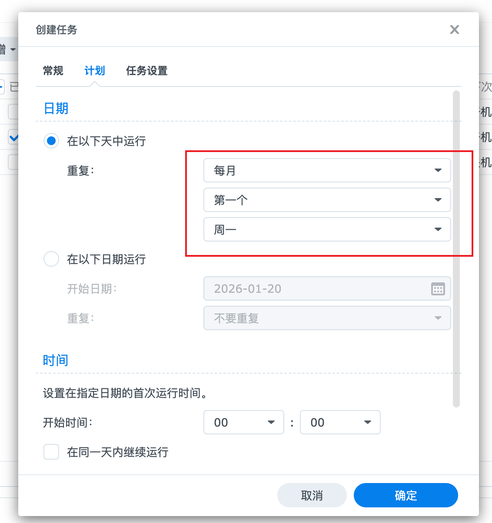
Task: Click the checked checkbox in background list
Action: pyautogui.click(x=13, y=138)
